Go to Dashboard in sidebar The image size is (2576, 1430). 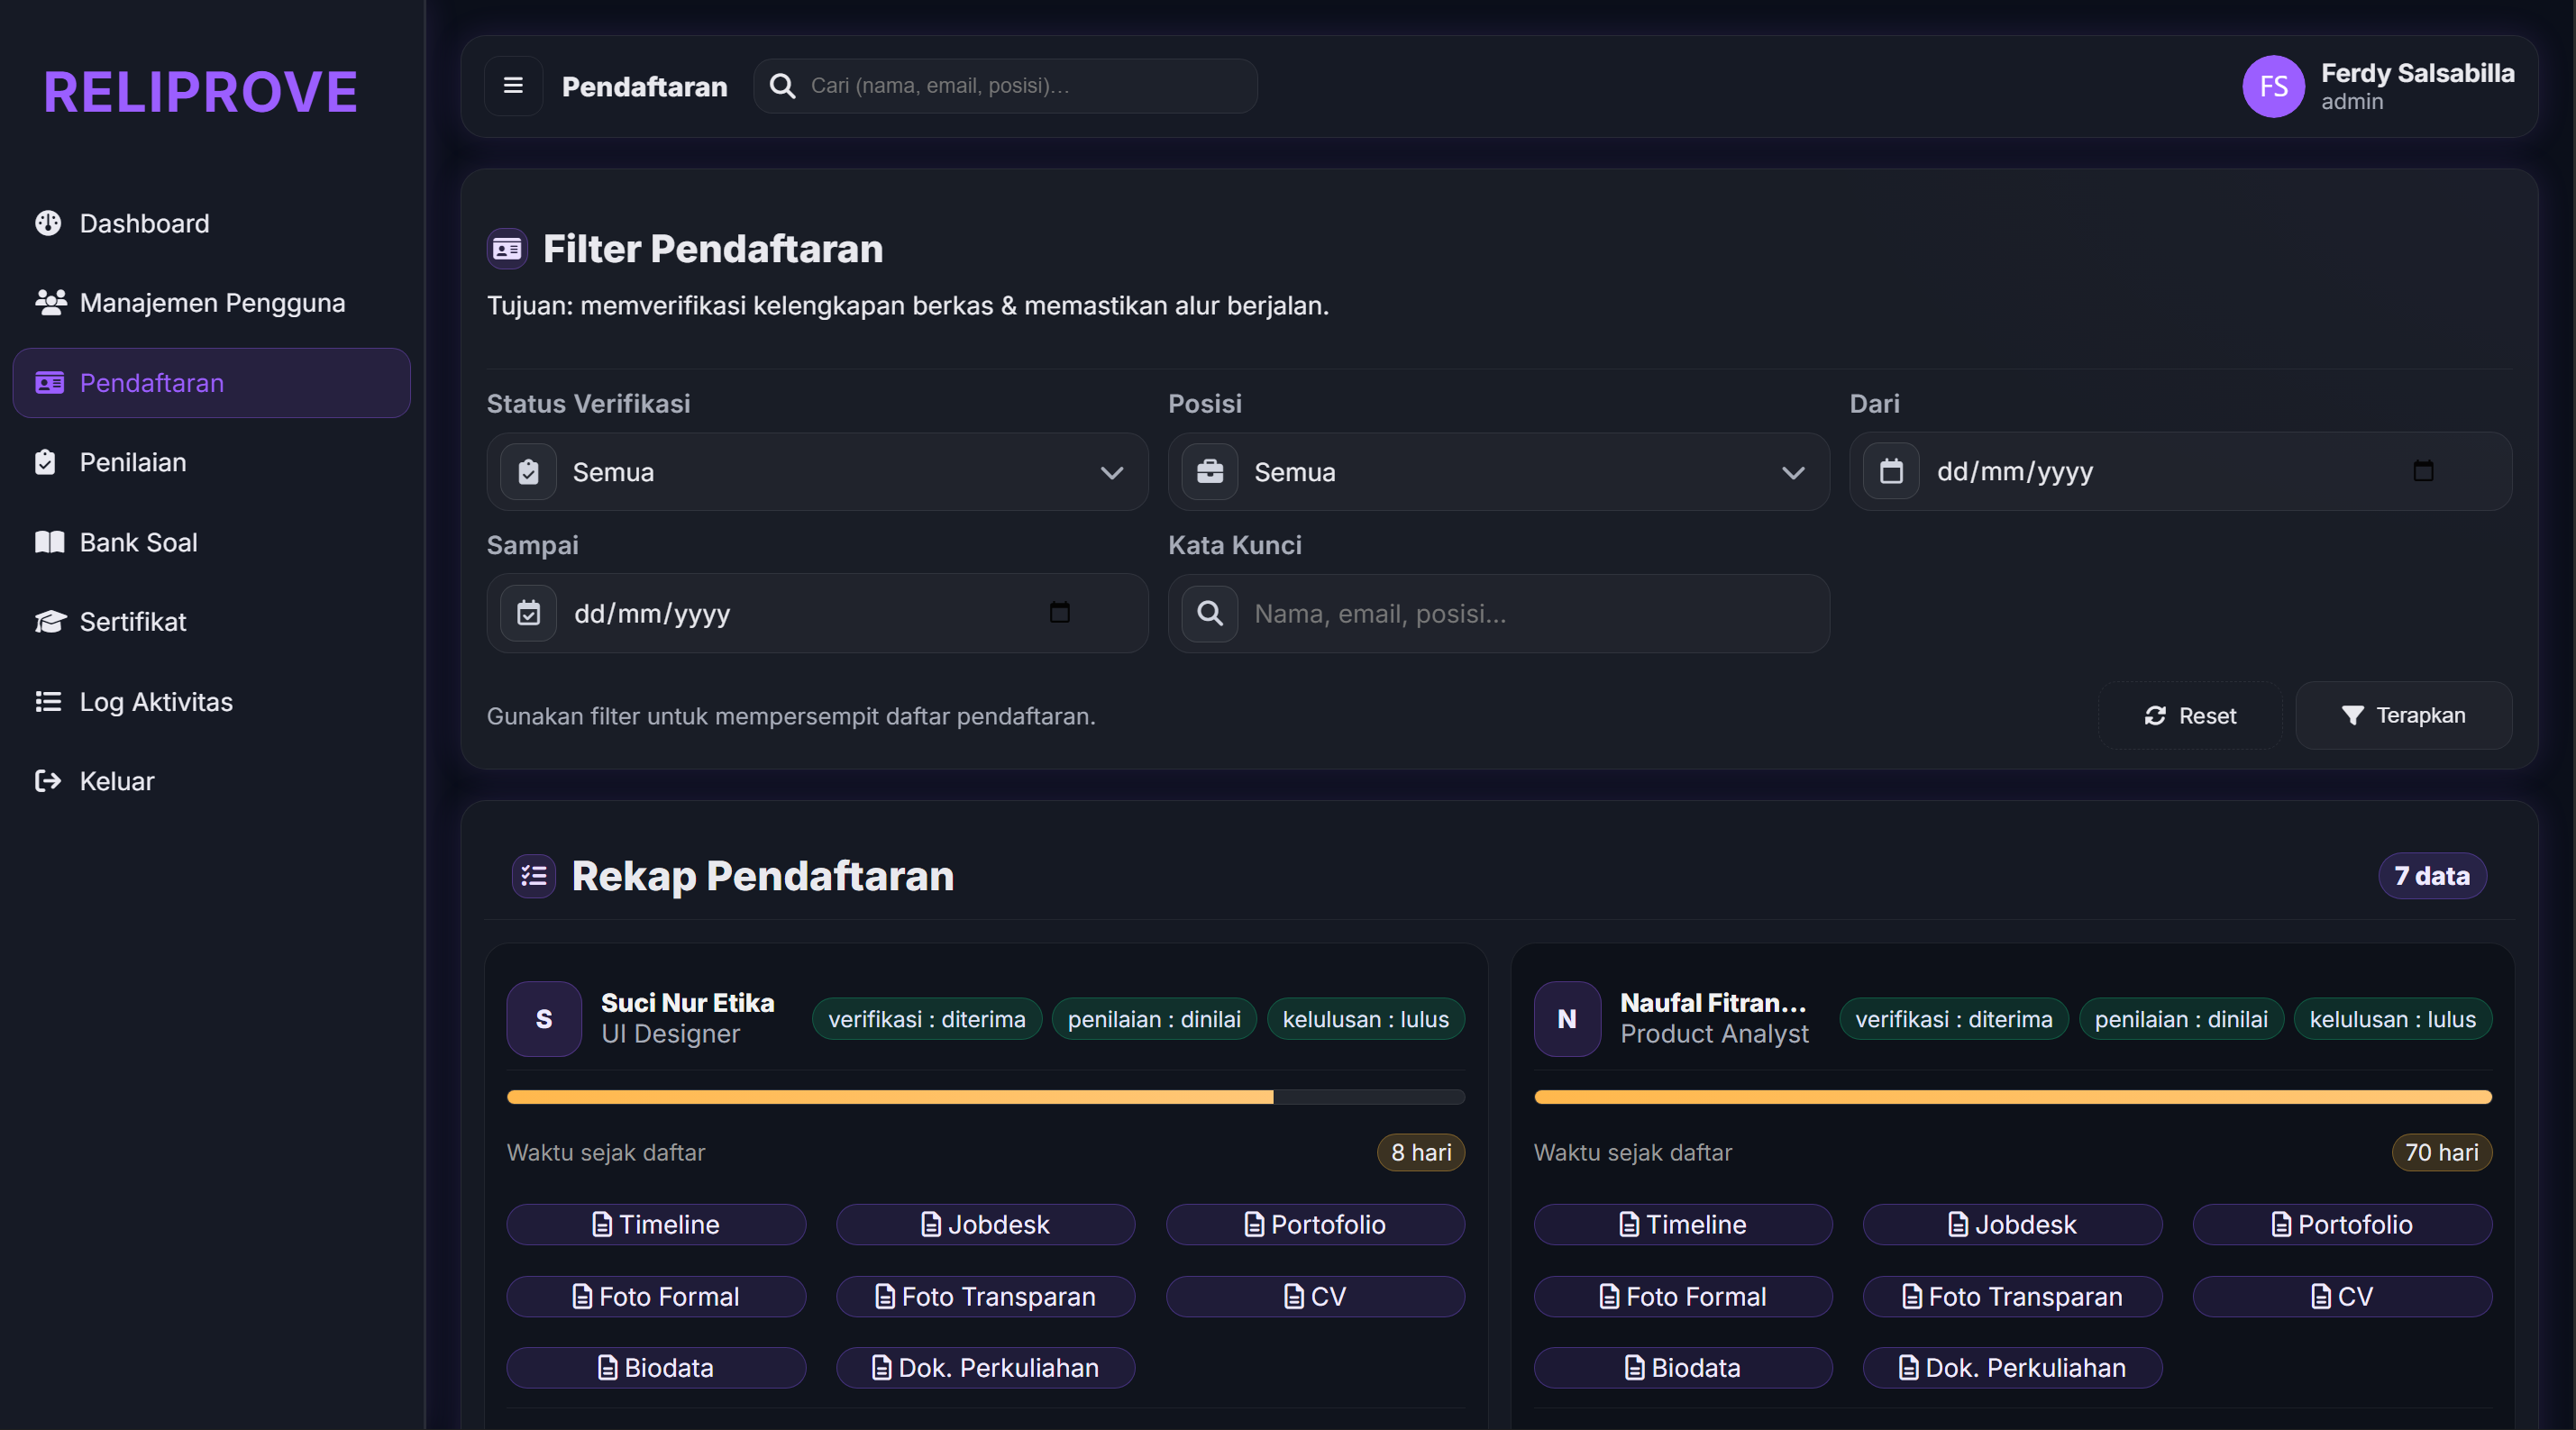[x=211, y=223]
